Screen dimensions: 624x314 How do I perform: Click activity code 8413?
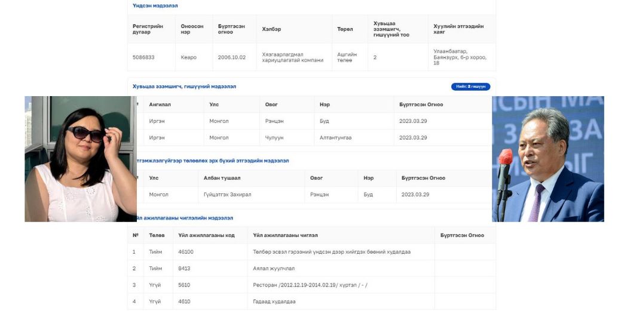[x=184, y=268]
